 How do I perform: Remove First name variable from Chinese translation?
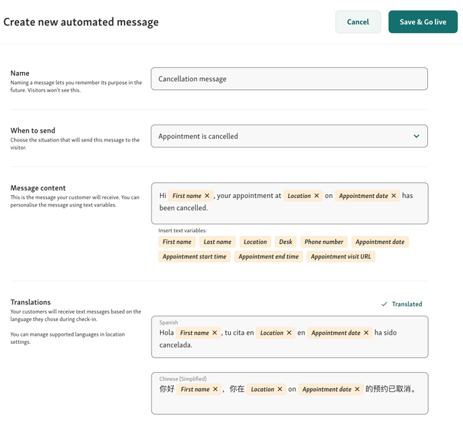(215, 389)
